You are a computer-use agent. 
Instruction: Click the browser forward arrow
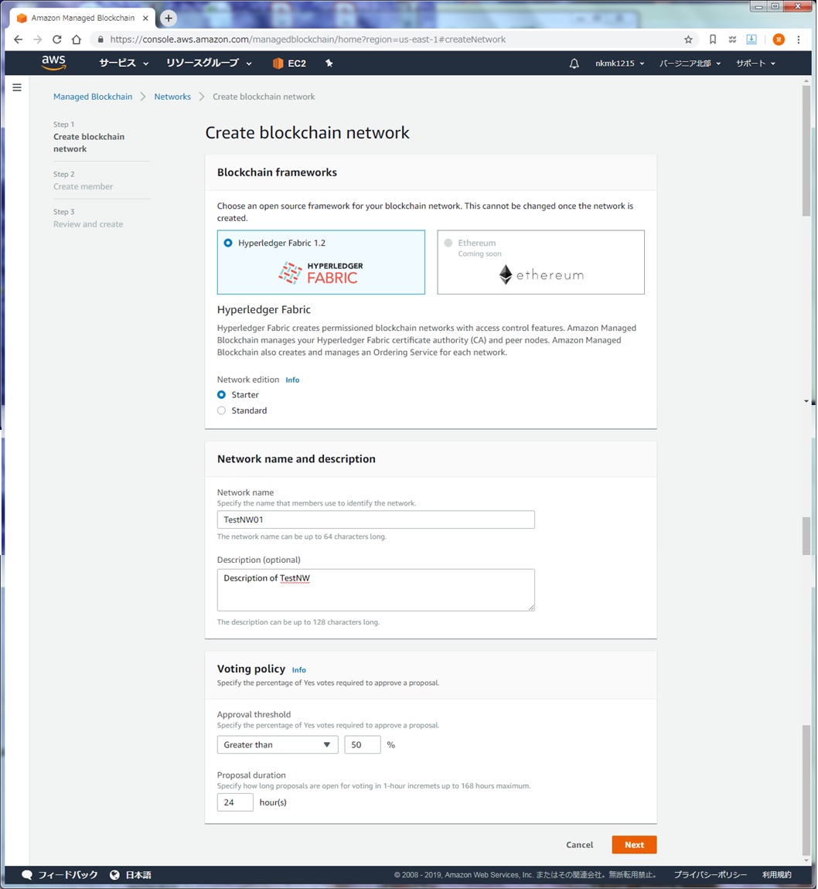click(37, 39)
